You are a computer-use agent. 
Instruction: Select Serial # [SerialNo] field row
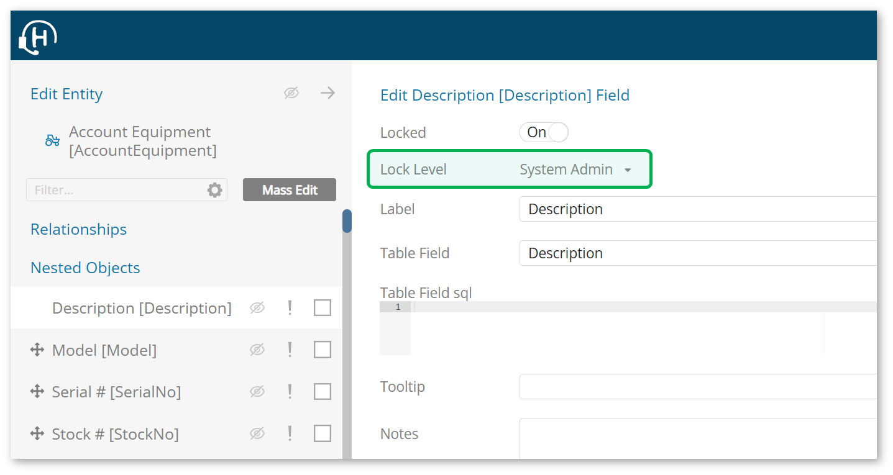[x=176, y=392]
